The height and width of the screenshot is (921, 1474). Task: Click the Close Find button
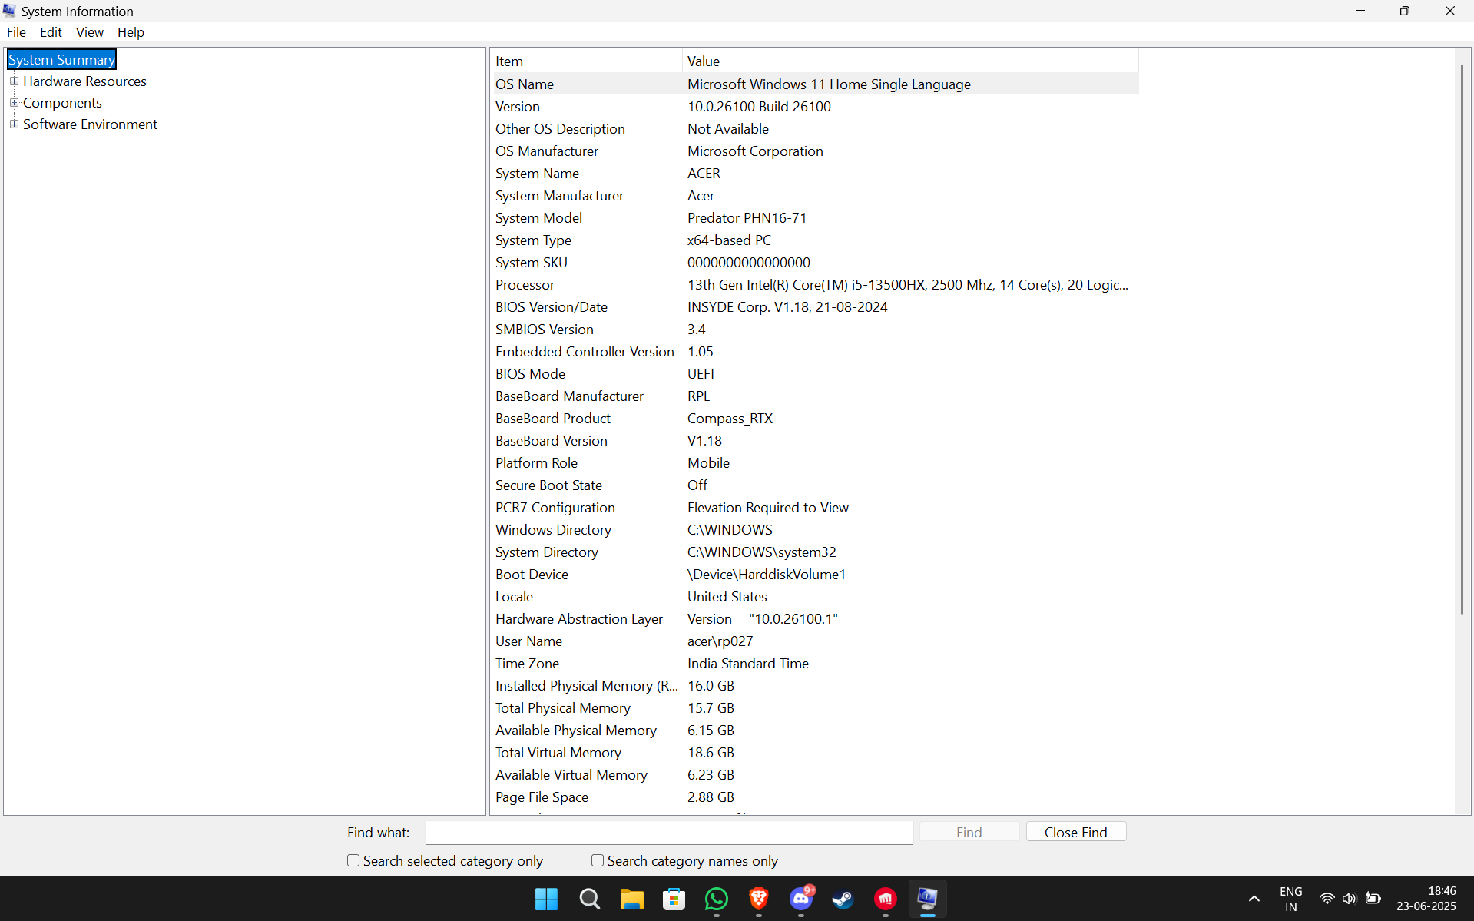point(1076,832)
